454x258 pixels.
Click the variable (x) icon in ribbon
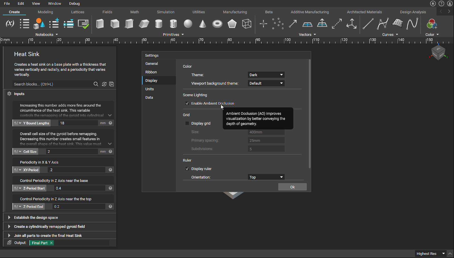point(10,24)
